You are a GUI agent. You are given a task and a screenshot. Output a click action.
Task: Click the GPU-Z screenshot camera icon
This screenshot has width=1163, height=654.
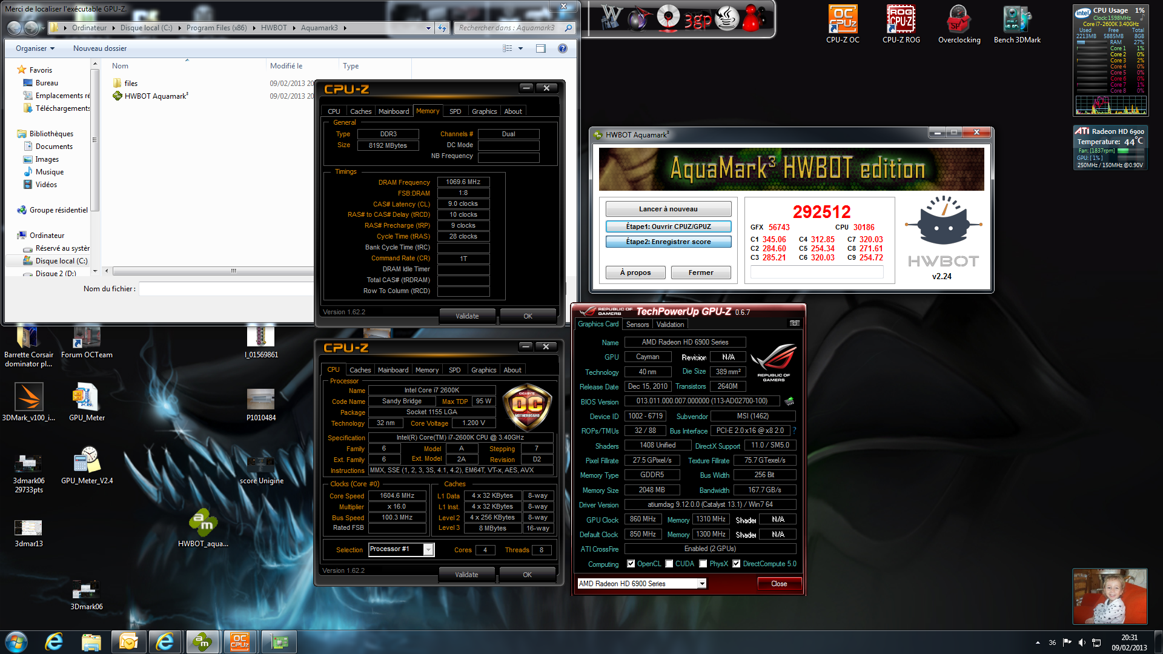[x=794, y=324]
